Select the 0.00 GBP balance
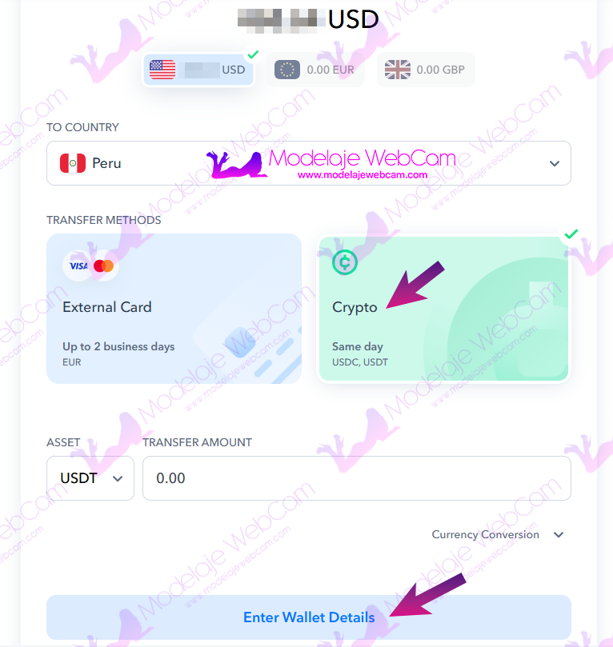The height and width of the screenshot is (647, 613). coord(426,70)
